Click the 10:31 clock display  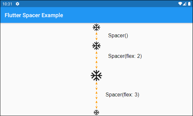point(7,4)
